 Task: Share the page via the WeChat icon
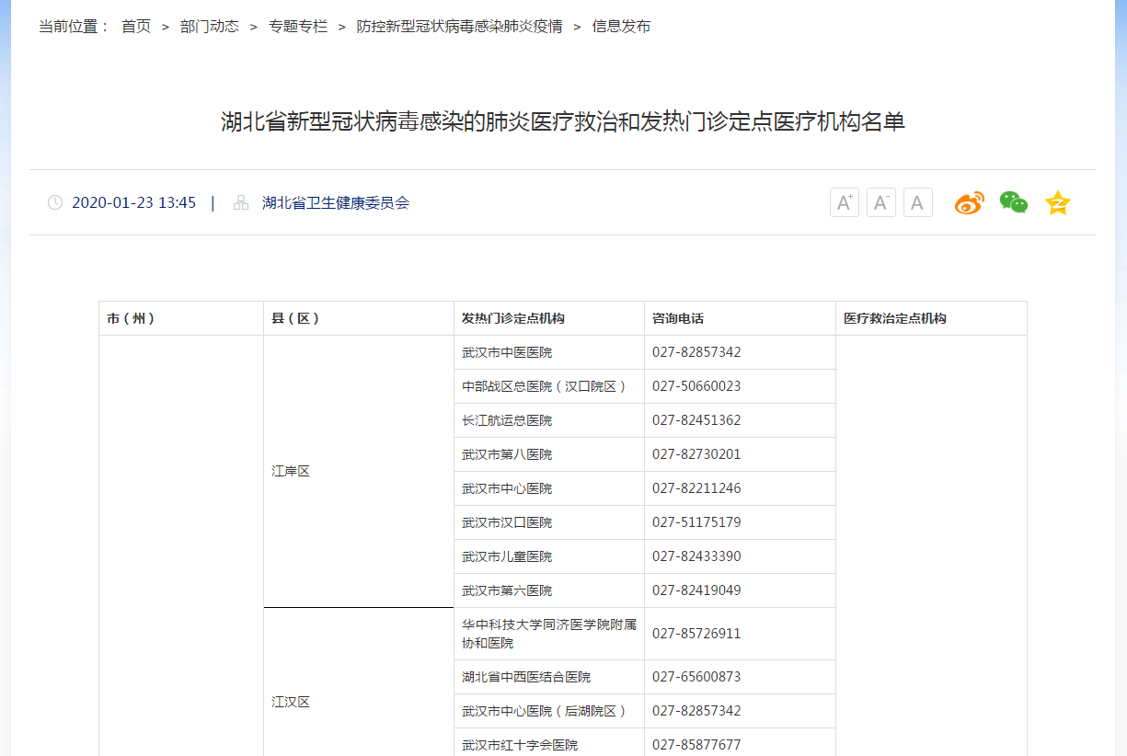point(1013,202)
